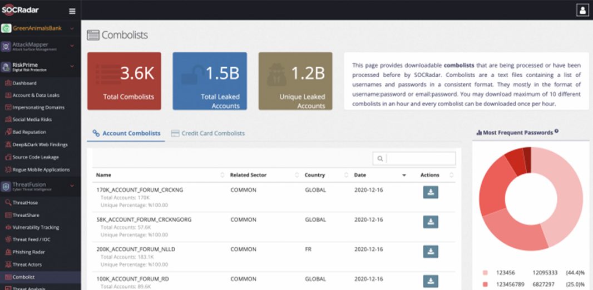Download 58K_ACCOUNT_FORUM_CRCKNGORG combolist
This screenshot has height=290, width=593.
(x=431, y=222)
